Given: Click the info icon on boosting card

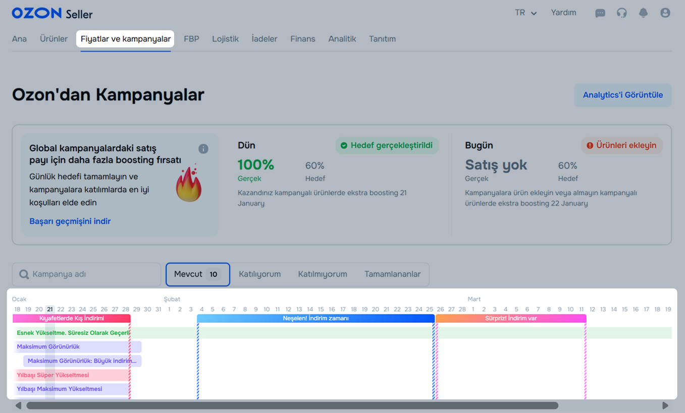Looking at the screenshot, I should tap(203, 149).
